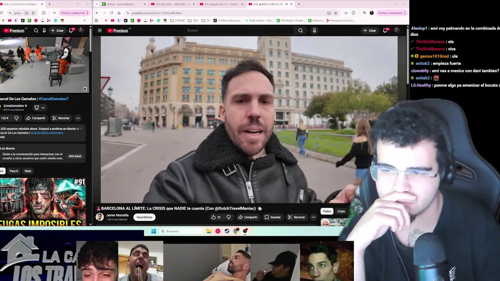Select Para ti chip in left window
Viewport: 500px width, 281px height.
coord(14,171)
